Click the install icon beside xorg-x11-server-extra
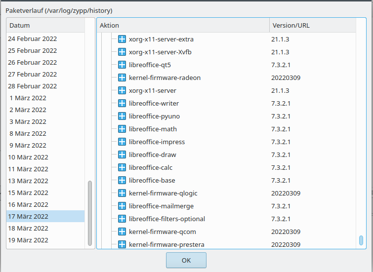The height and width of the screenshot is (272, 373). tap(122, 39)
